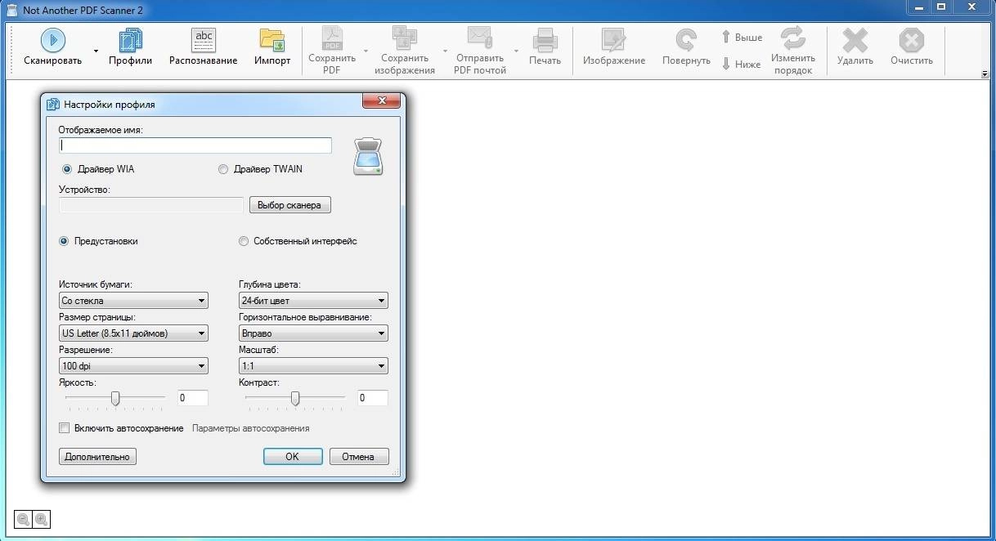Select the Драйвер WIA radio button
The height and width of the screenshot is (541, 996).
(67, 169)
